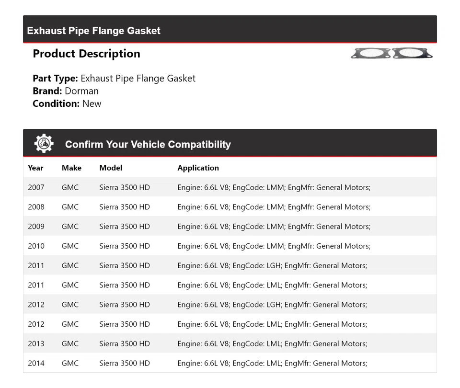This screenshot has width=460, height=388.
Task: Click the Condition: New text
Action: (67, 103)
